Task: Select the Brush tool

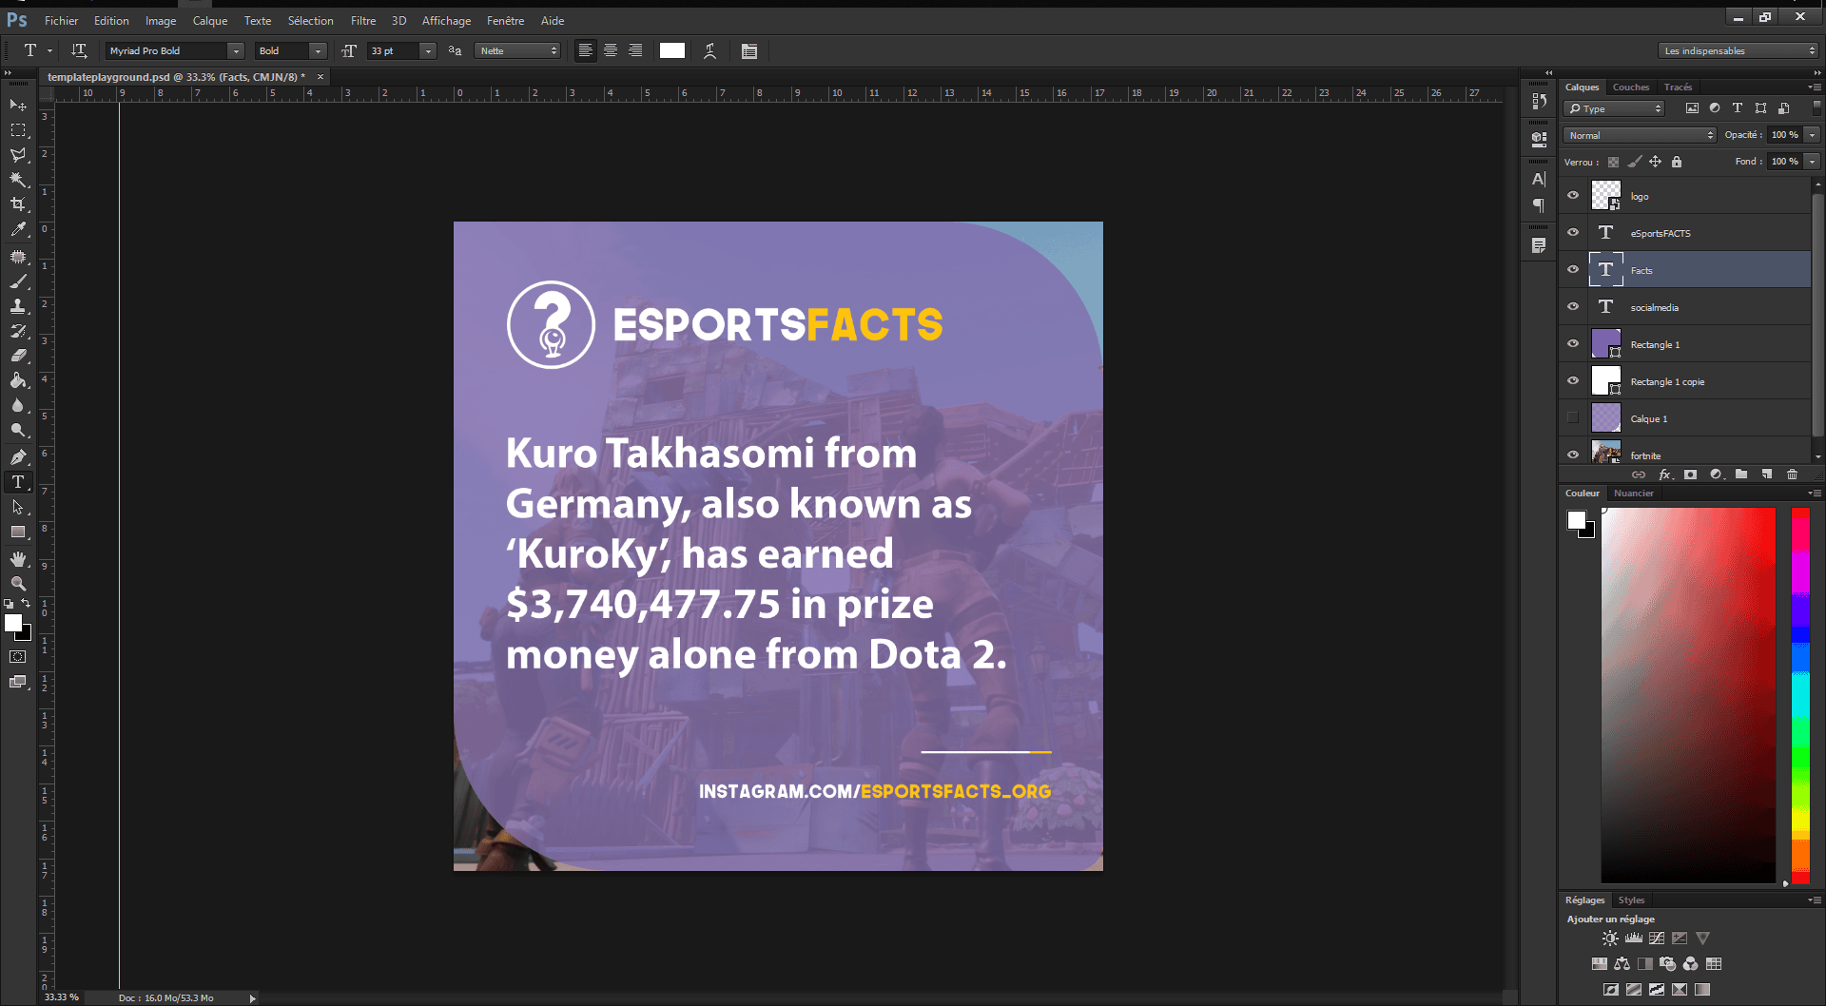Action: 18,281
